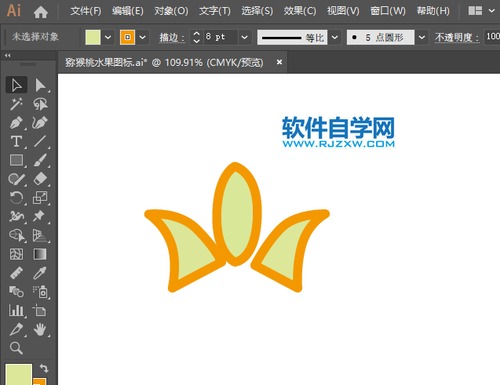This screenshot has height=385, width=500.
Task: Expand the fill color dropdown arrow
Action: tap(108, 38)
